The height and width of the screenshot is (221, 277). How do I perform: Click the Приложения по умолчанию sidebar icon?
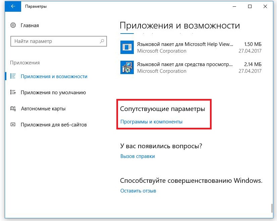[13, 93]
